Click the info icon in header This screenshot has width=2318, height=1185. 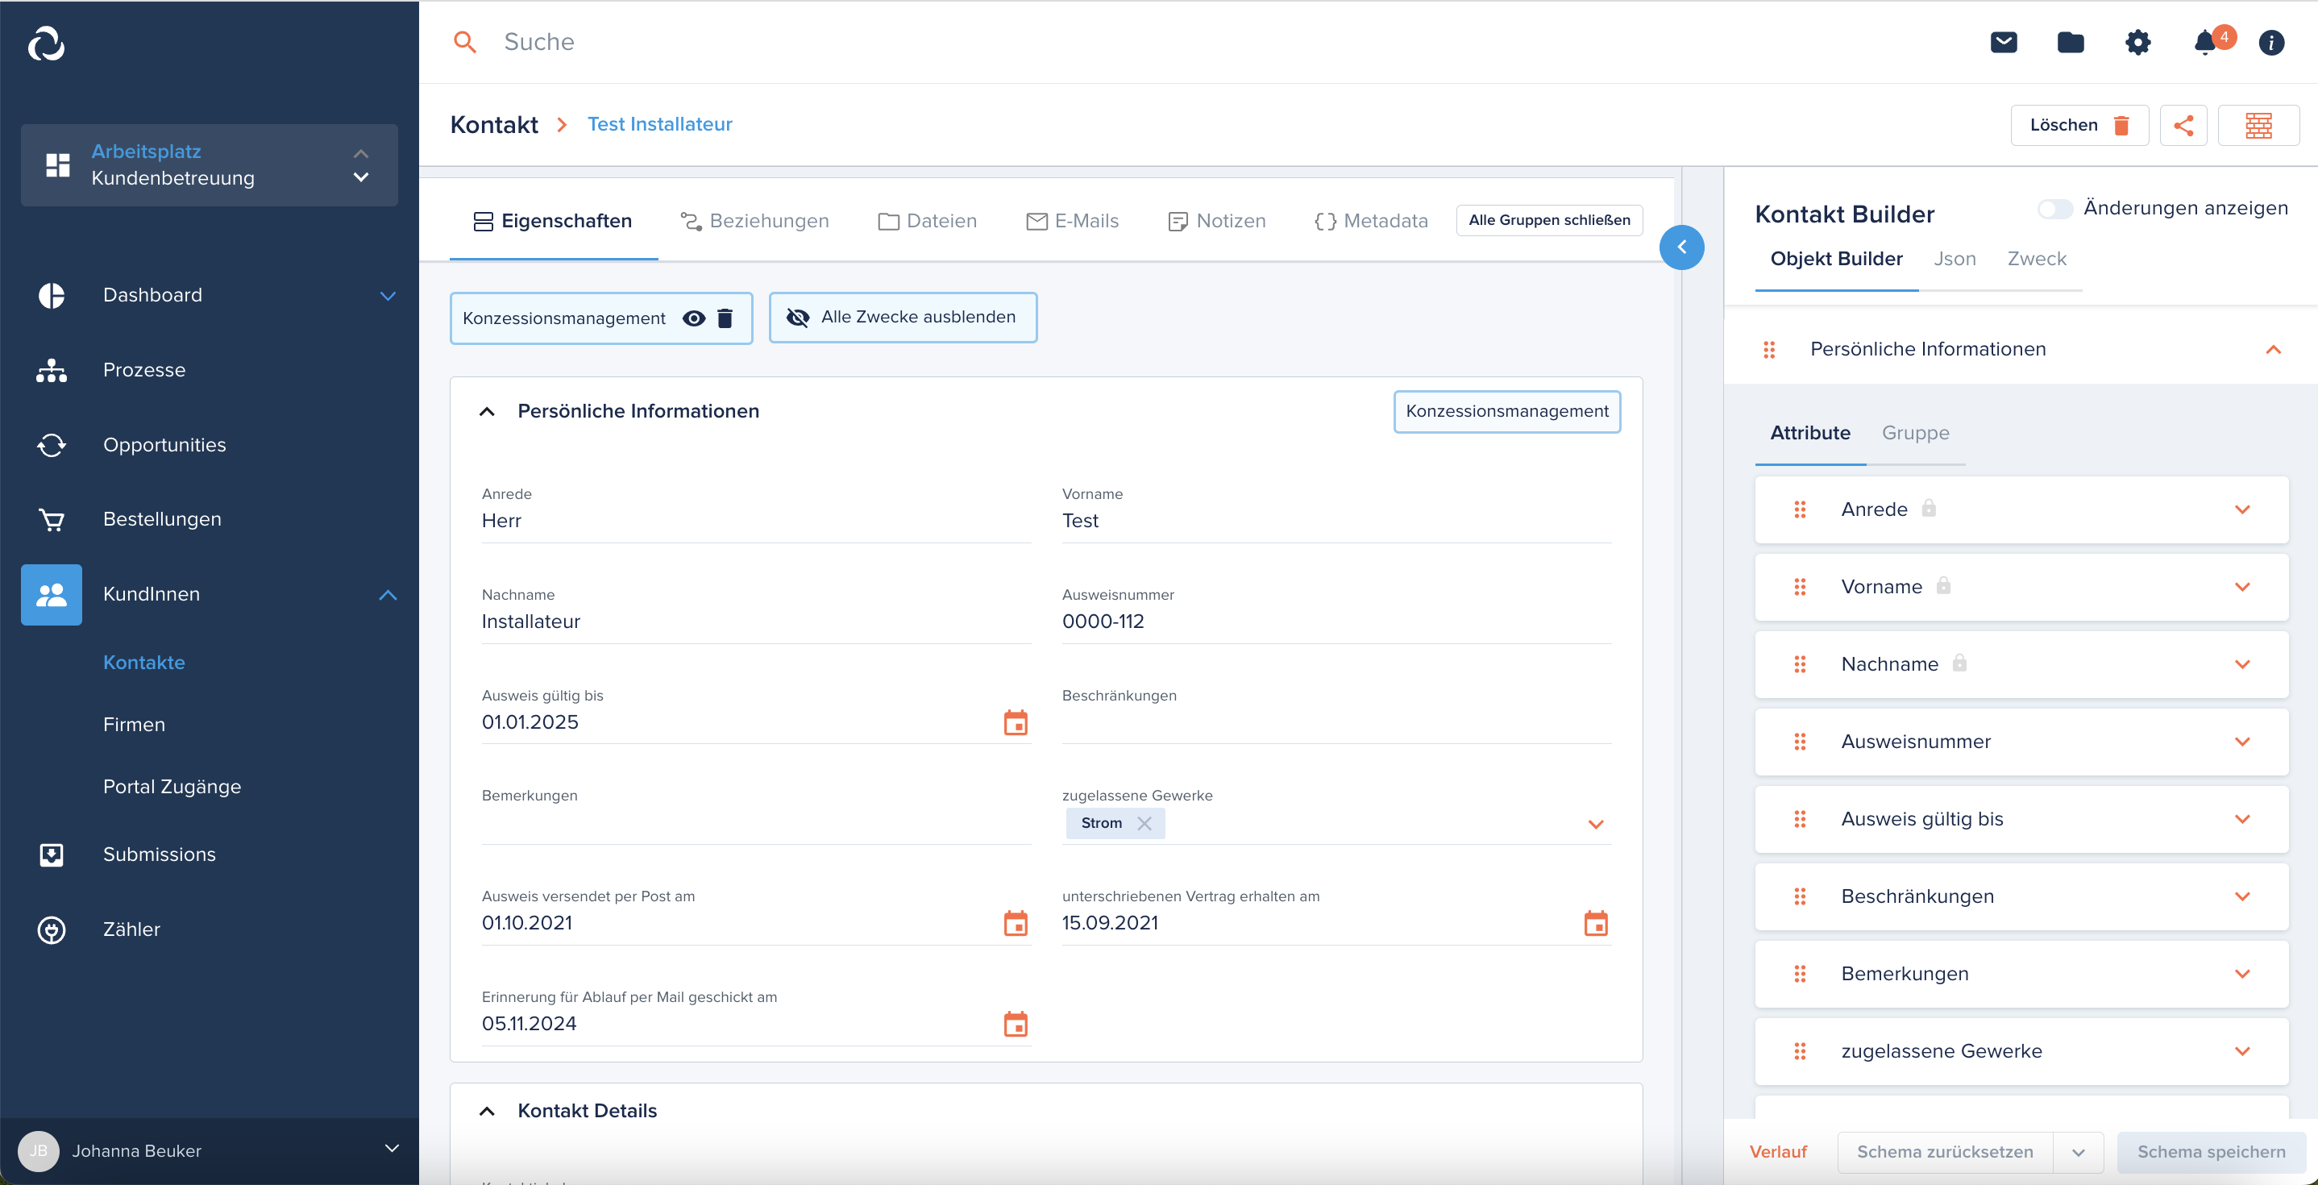[x=2271, y=42]
